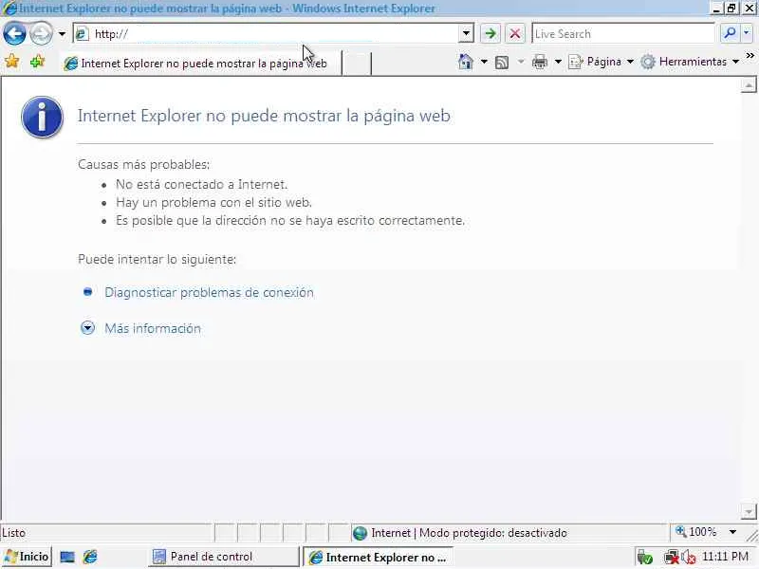Screen dimensions: 759x569
Task: Click the globe icon in status bar
Action: tap(360, 533)
